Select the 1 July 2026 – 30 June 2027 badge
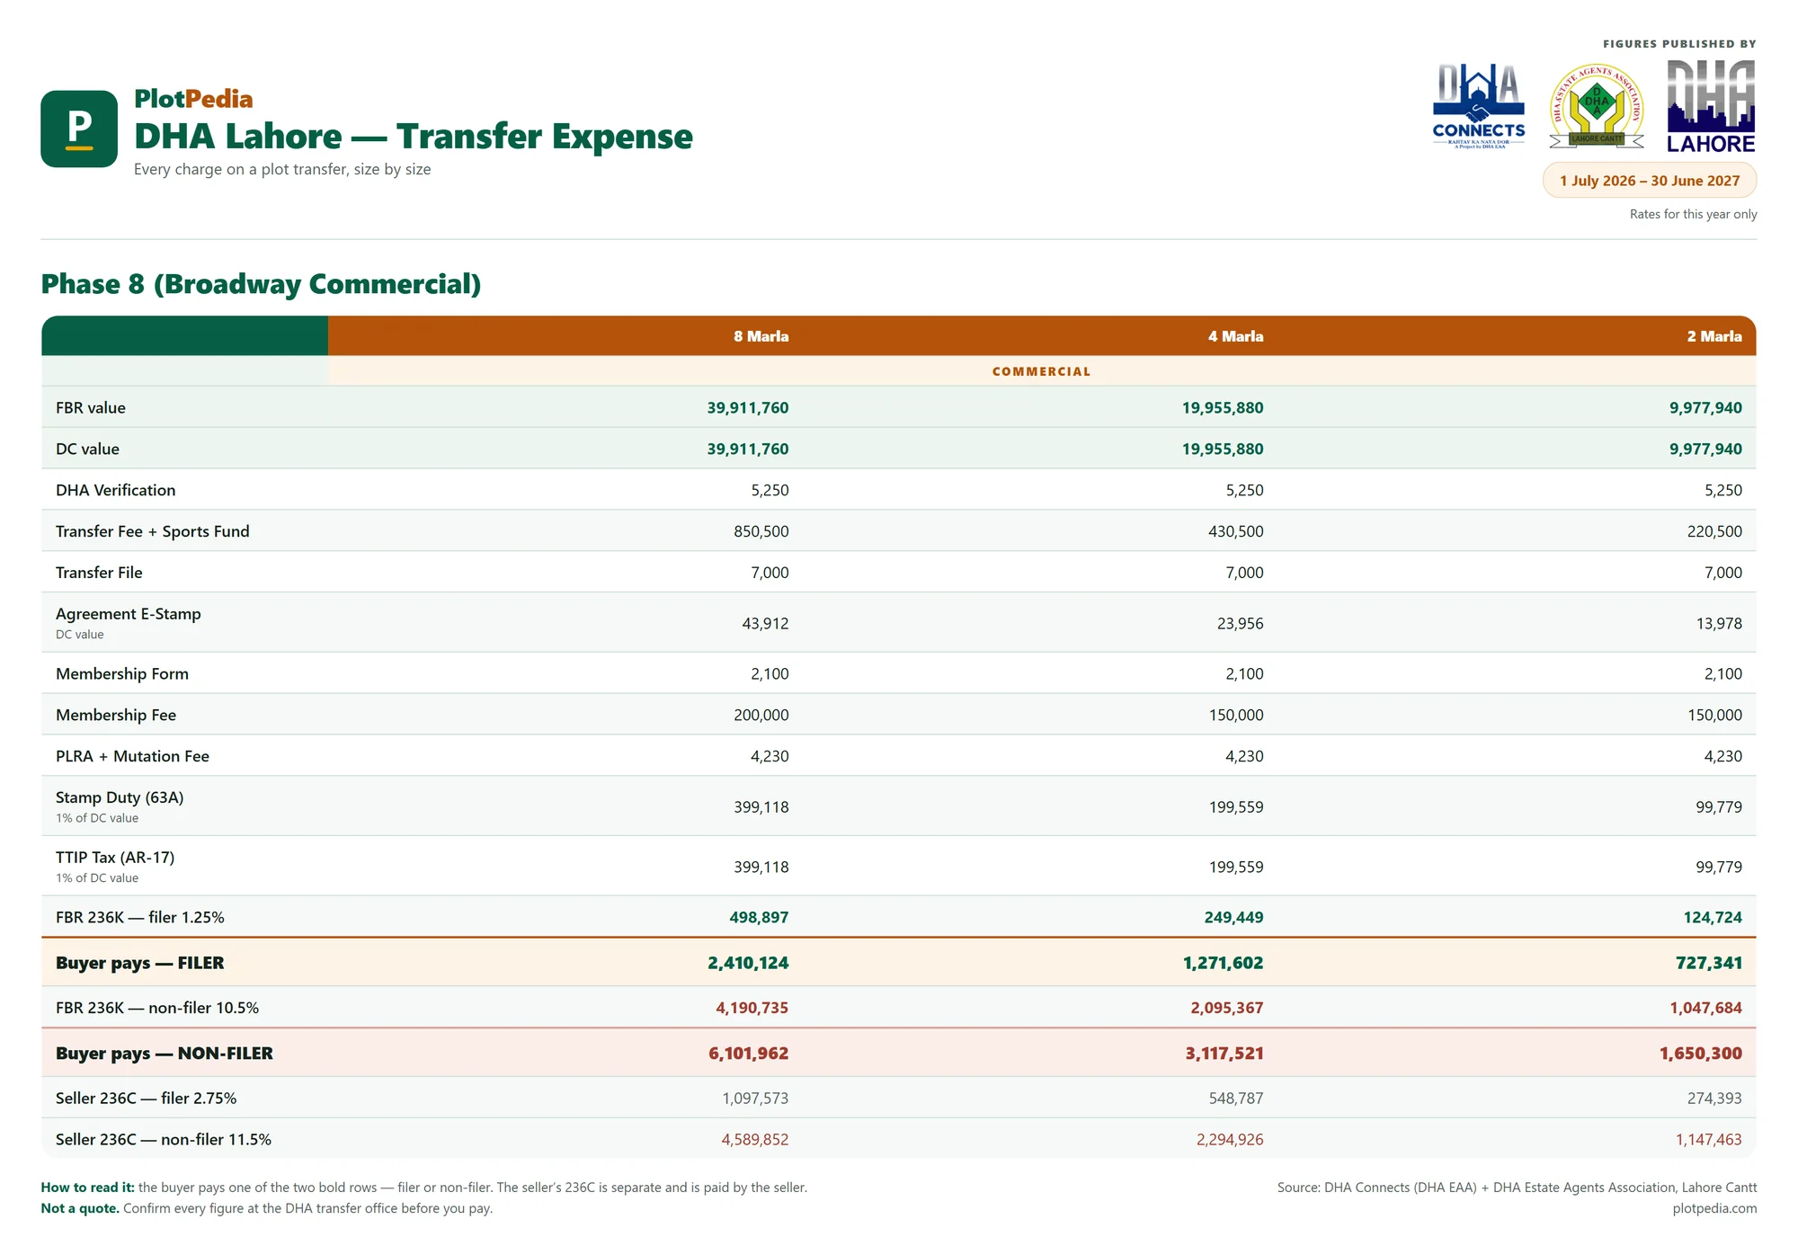The height and width of the screenshot is (1237, 1798). tap(1650, 181)
